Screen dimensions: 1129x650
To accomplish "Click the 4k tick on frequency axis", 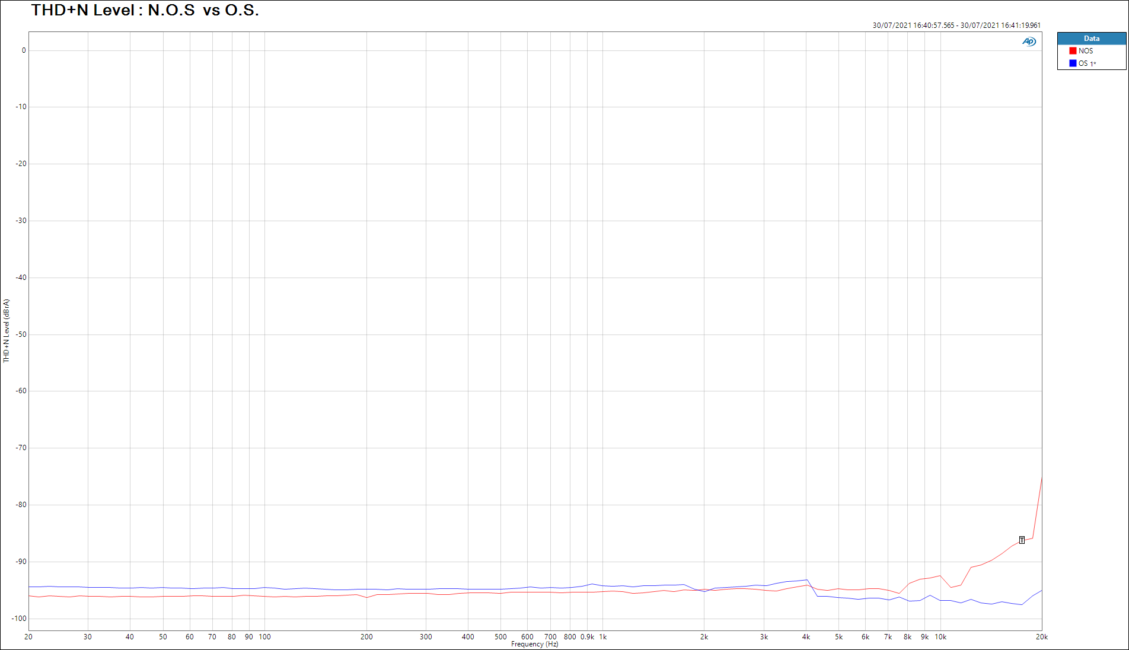I will tap(806, 637).
